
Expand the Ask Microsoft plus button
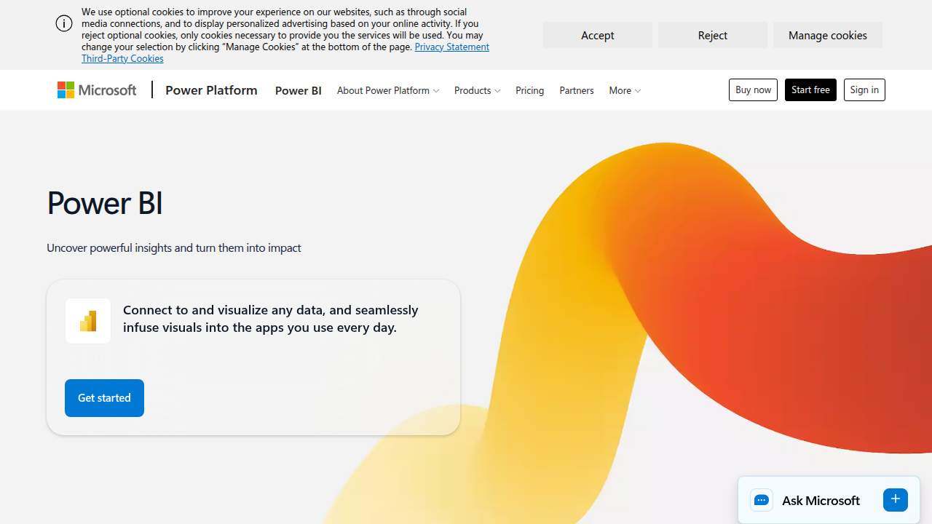896,499
